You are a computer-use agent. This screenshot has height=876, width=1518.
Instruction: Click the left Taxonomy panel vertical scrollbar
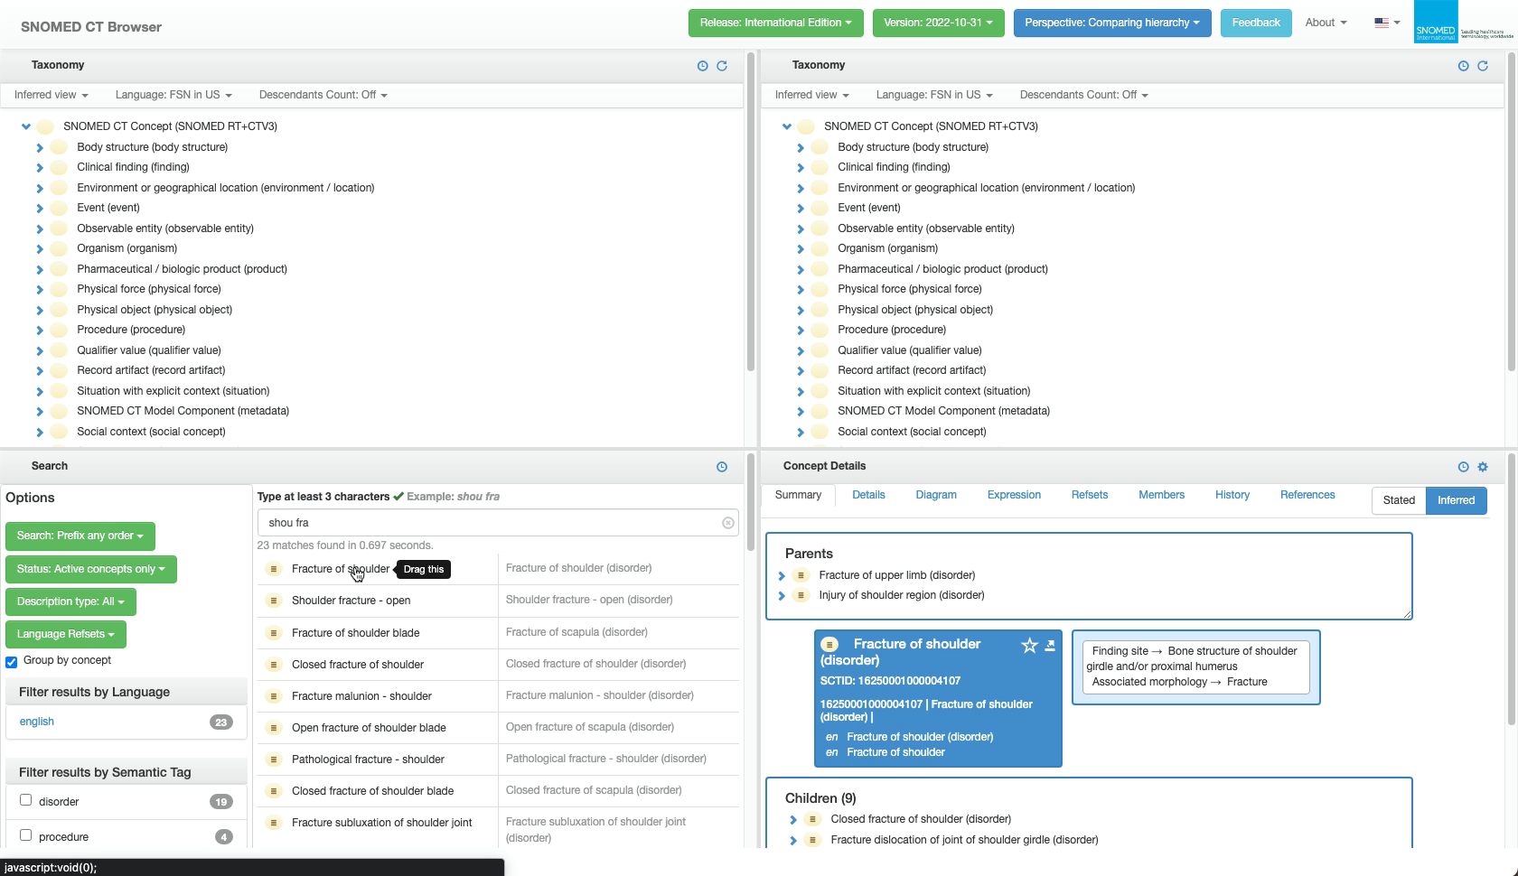[x=751, y=212]
